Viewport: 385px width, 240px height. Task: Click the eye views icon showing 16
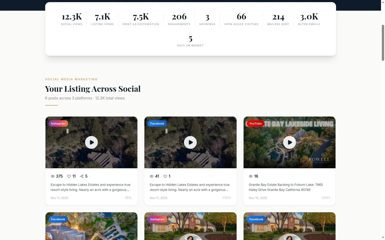pyautogui.click(x=251, y=176)
